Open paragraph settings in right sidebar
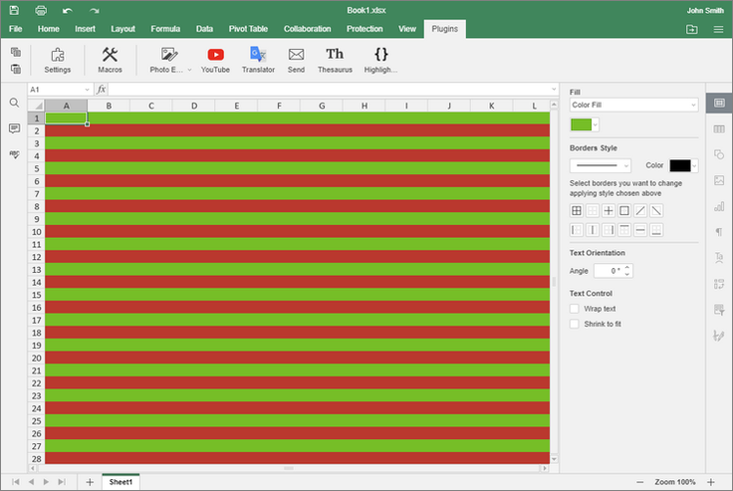 tap(719, 232)
